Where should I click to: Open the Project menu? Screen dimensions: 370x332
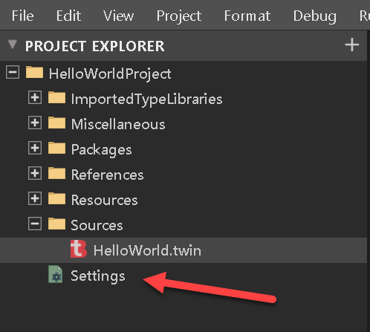(x=179, y=16)
